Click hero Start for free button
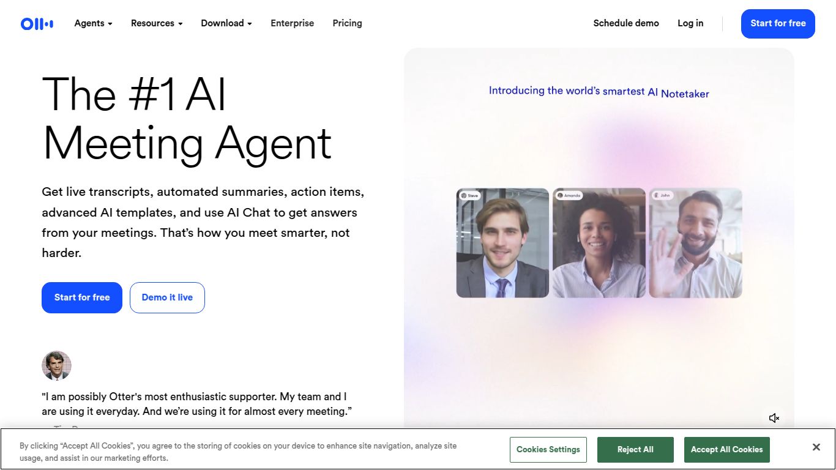 (82, 297)
